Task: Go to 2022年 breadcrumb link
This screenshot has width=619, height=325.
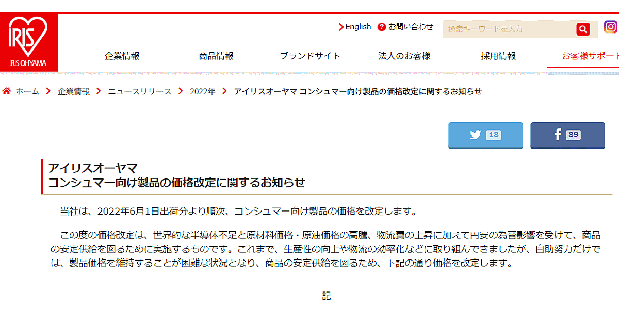Action: point(202,91)
